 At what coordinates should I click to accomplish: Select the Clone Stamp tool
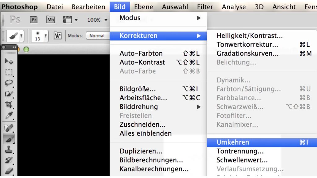[x=9, y=150]
